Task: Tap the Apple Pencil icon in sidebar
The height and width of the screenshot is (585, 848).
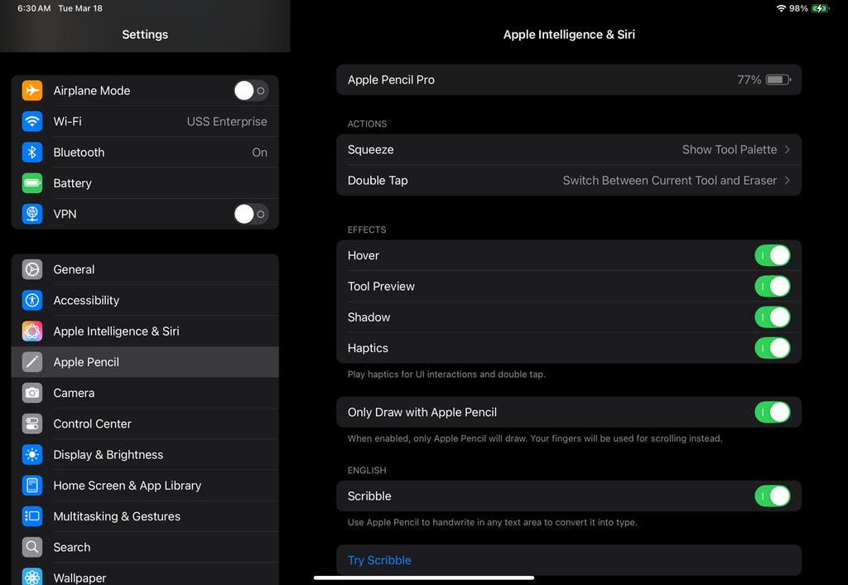Action: coord(32,362)
